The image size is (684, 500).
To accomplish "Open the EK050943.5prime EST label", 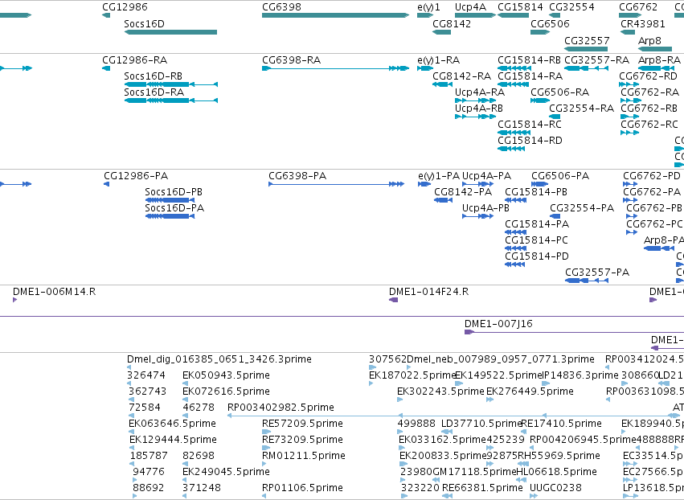I will coord(226,375).
